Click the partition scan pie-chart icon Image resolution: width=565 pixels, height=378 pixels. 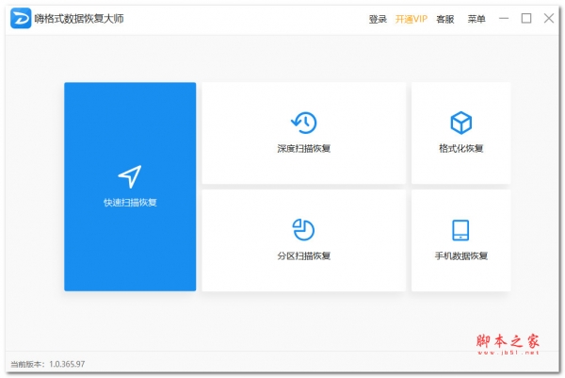pyautogui.click(x=303, y=229)
